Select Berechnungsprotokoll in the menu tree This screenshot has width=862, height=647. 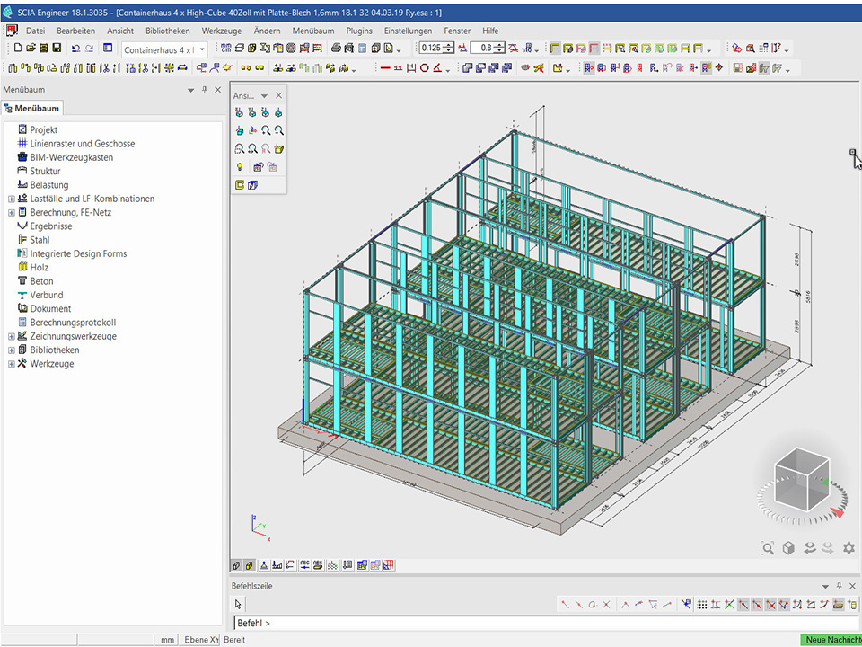pos(73,323)
